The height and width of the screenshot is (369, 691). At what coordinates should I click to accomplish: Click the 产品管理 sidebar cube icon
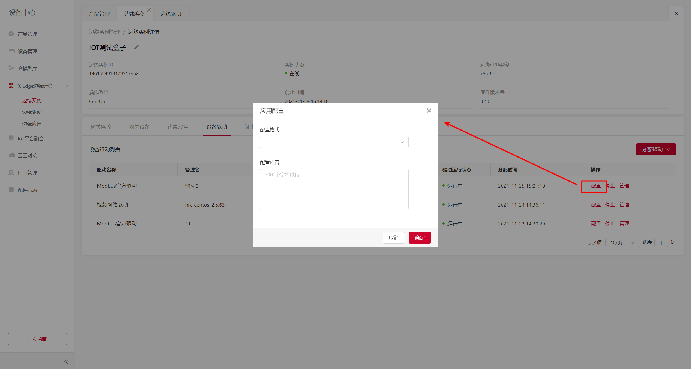(11, 34)
